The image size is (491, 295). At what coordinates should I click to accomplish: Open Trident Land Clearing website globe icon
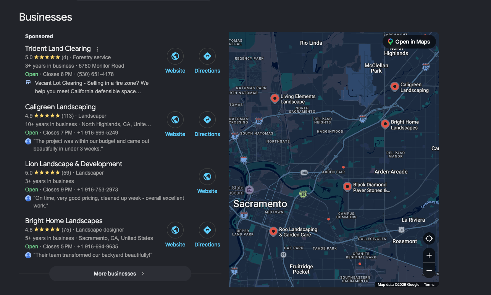tap(175, 57)
